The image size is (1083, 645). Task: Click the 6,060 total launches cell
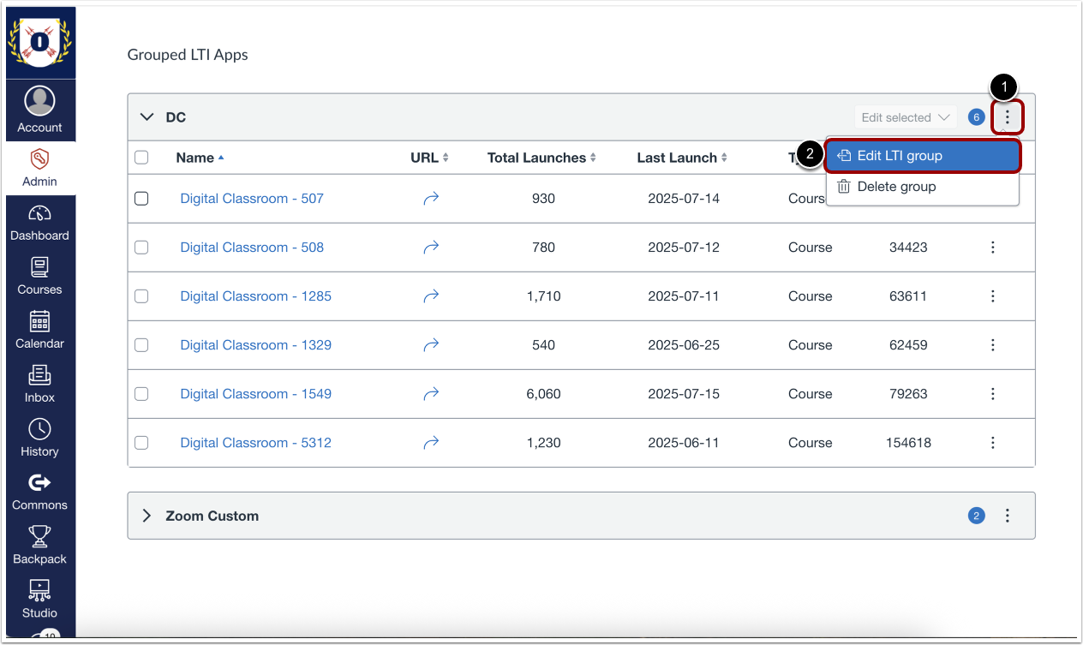tap(543, 394)
